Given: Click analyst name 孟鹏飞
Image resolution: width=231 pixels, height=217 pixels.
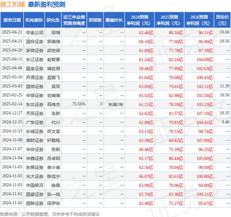Looking at the screenshot, I should tap(53, 77).
